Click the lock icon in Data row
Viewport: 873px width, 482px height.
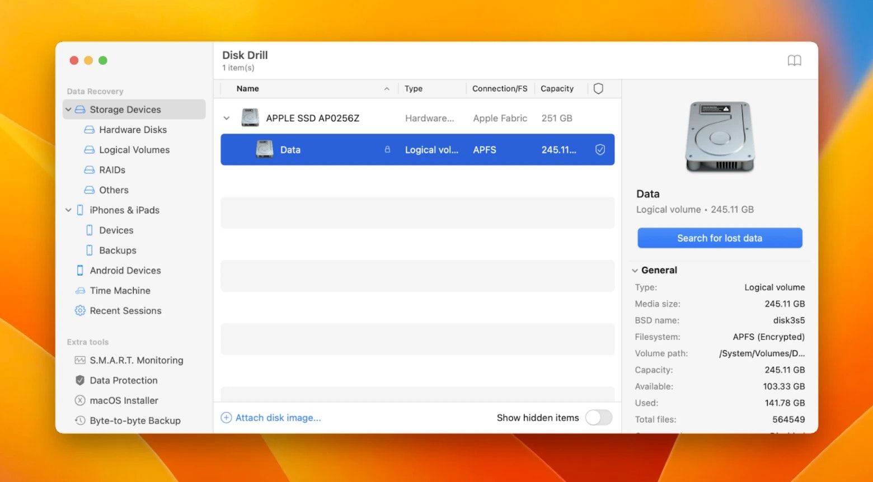(x=387, y=150)
